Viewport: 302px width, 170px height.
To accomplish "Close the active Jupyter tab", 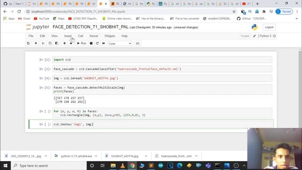I will (x=106, y=4).
